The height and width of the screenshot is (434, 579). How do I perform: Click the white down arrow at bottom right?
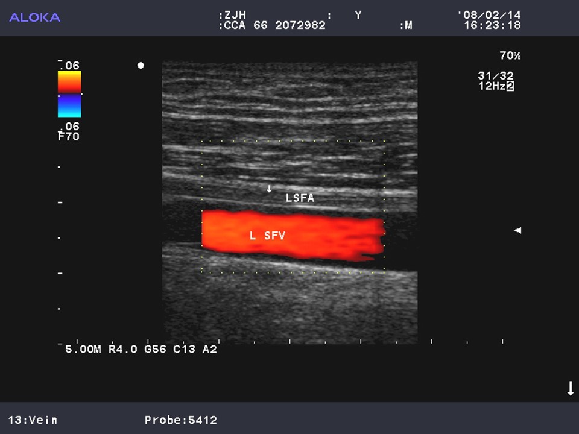coord(571,389)
